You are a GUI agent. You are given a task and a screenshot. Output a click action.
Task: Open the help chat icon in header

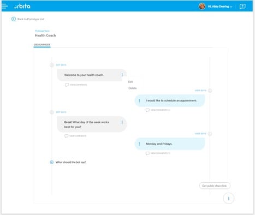[242, 7]
